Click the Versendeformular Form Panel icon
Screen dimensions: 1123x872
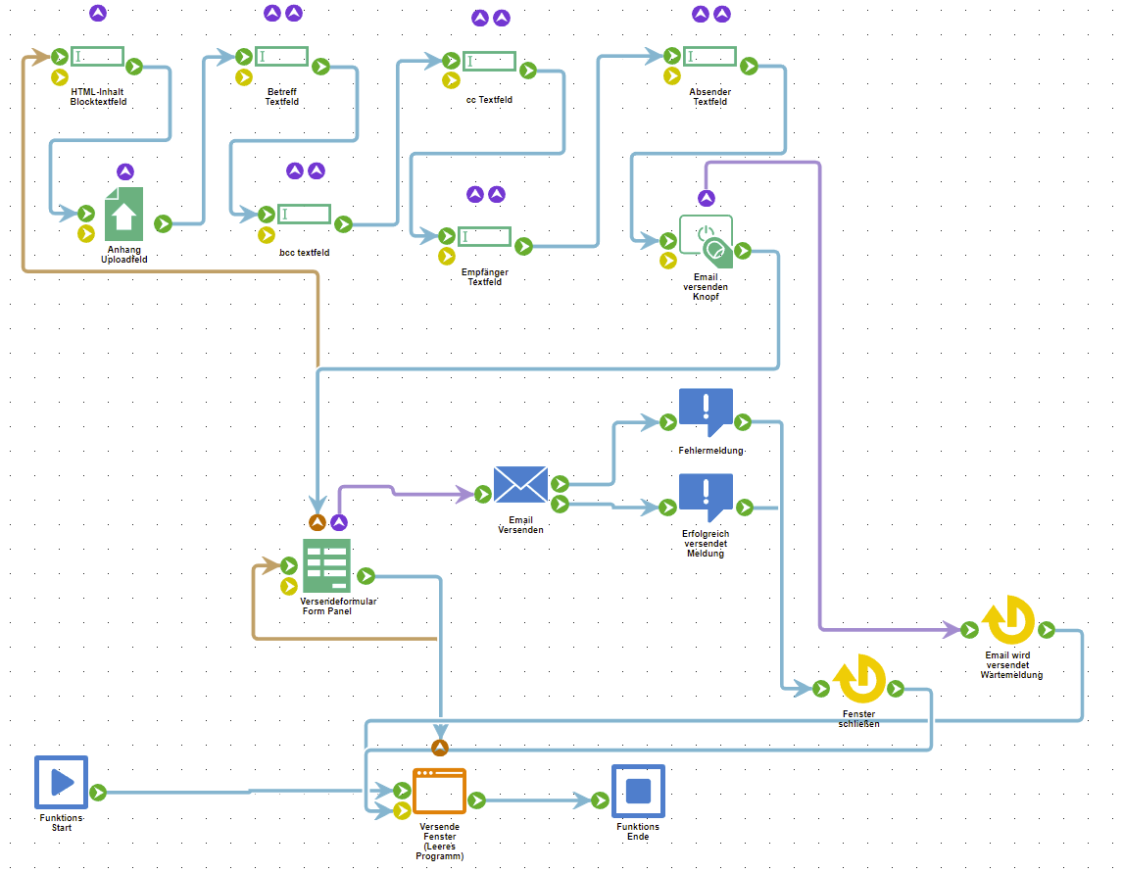point(326,565)
